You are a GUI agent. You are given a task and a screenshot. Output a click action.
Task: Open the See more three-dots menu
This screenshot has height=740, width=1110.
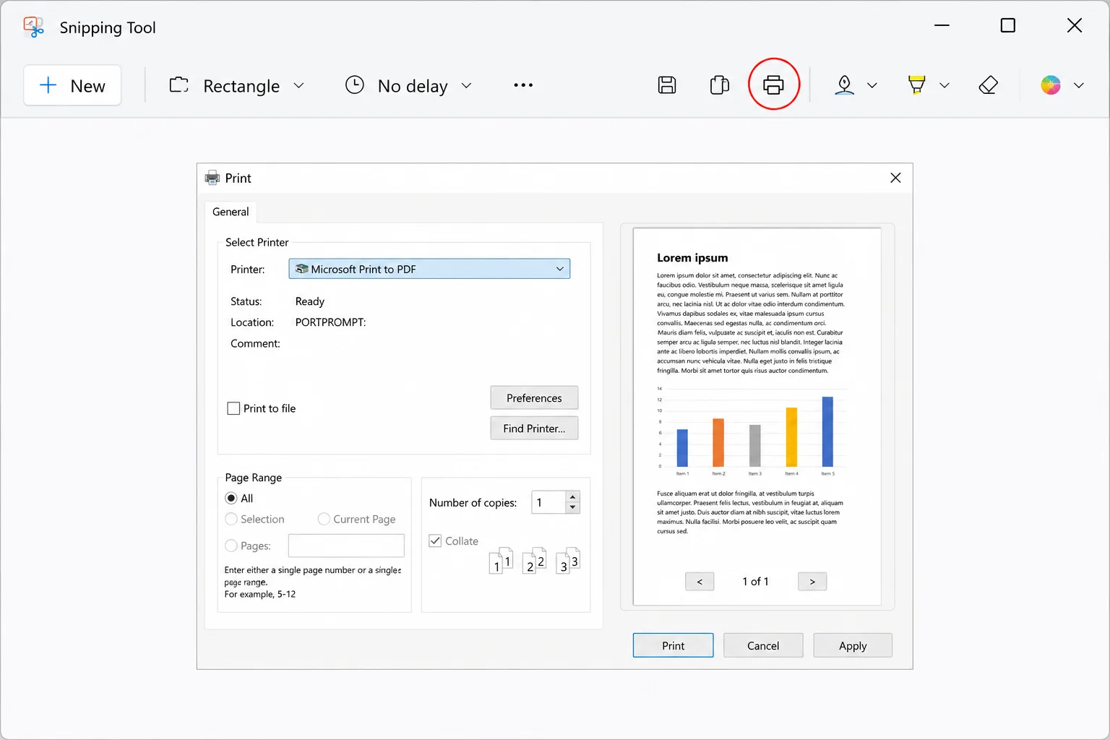(x=523, y=85)
